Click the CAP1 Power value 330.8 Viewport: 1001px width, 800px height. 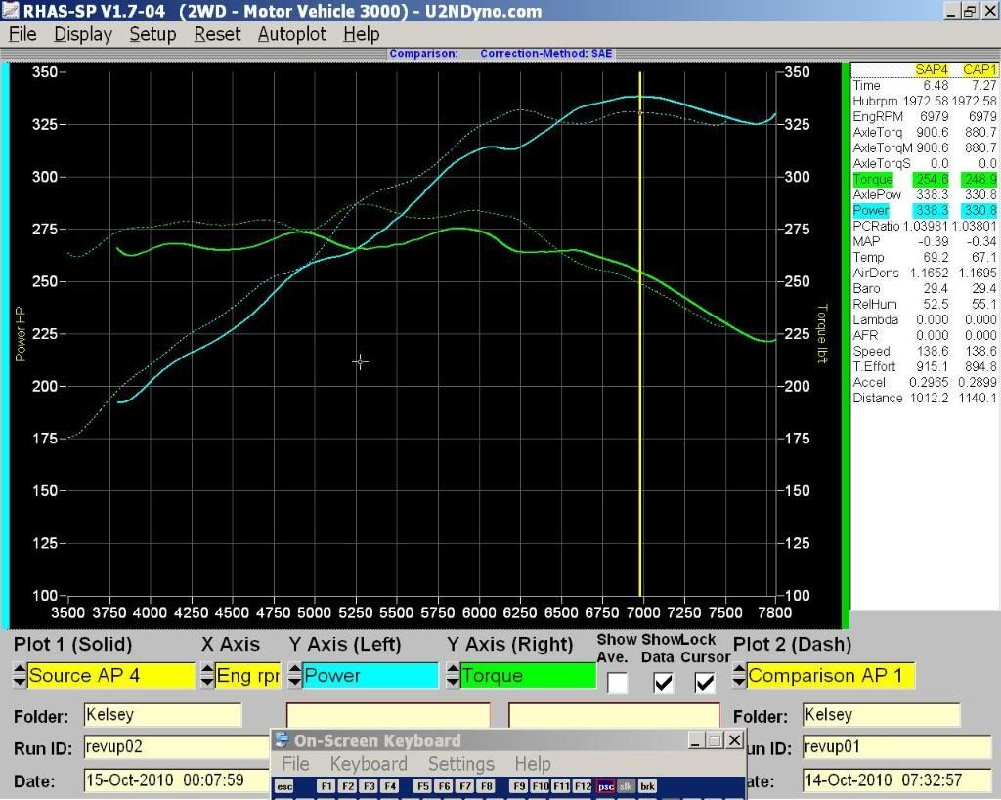[x=979, y=211]
